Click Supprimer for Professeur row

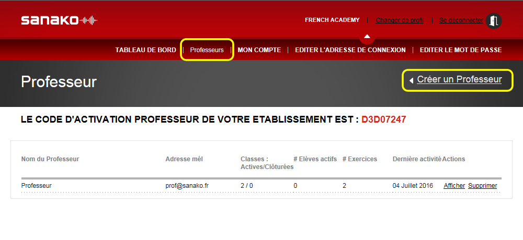click(x=483, y=186)
